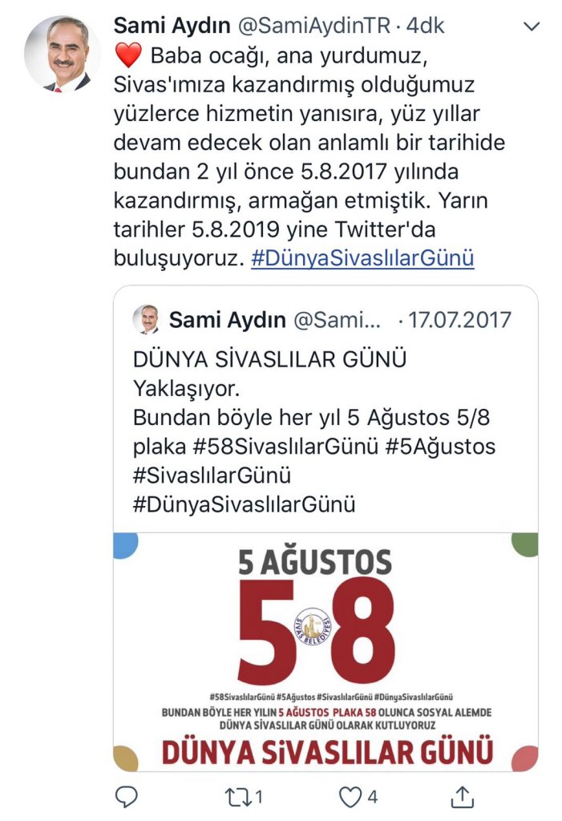This screenshot has height=821, width=562.
Task: Open the quoted tweet date 17.07.2017
Action: pos(459,320)
